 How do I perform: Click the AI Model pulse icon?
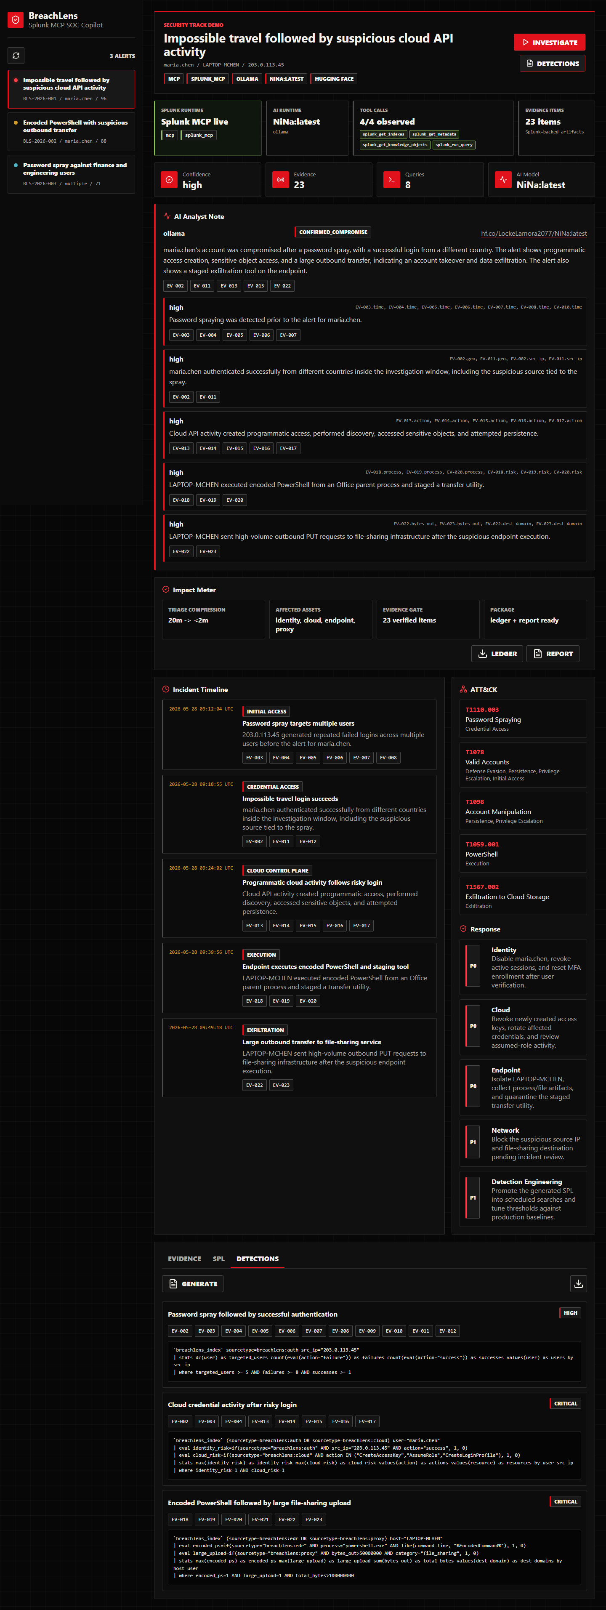coord(503,180)
